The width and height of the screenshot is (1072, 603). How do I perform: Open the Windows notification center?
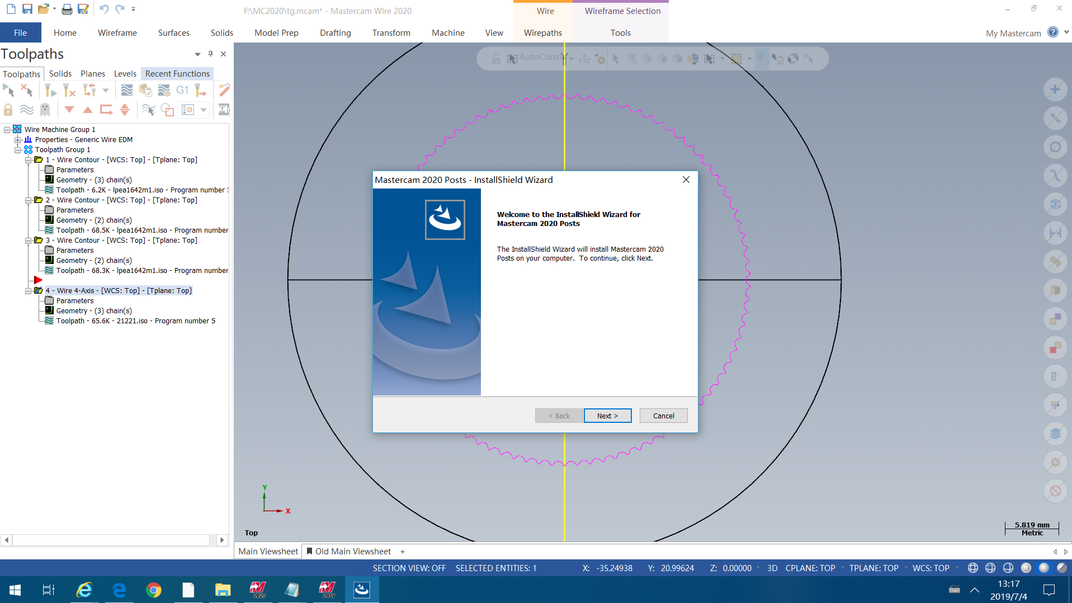[1049, 590]
